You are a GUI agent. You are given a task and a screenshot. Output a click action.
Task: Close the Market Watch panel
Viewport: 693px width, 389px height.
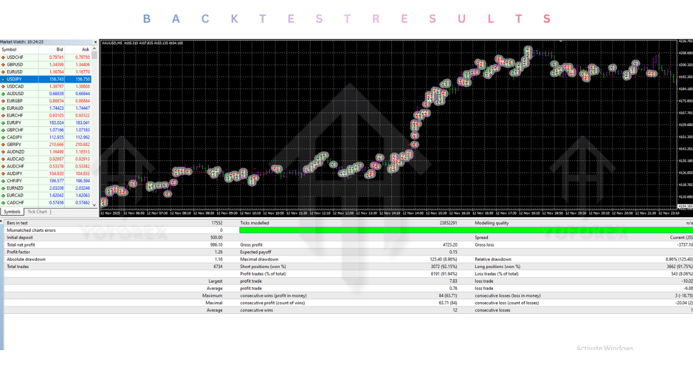click(x=95, y=42)
